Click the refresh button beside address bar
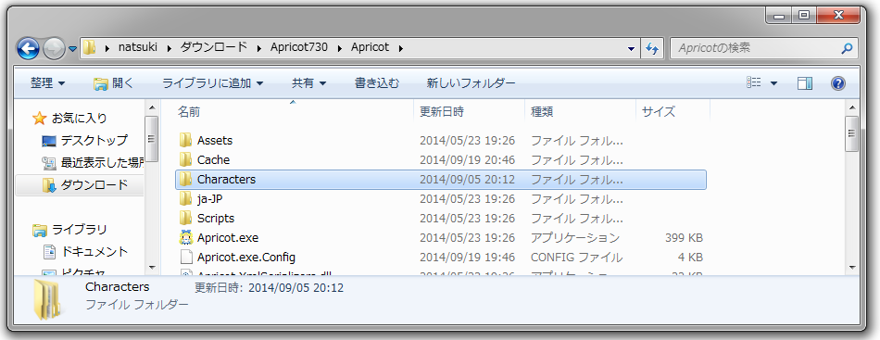The image size is (880, 340). 652,48
